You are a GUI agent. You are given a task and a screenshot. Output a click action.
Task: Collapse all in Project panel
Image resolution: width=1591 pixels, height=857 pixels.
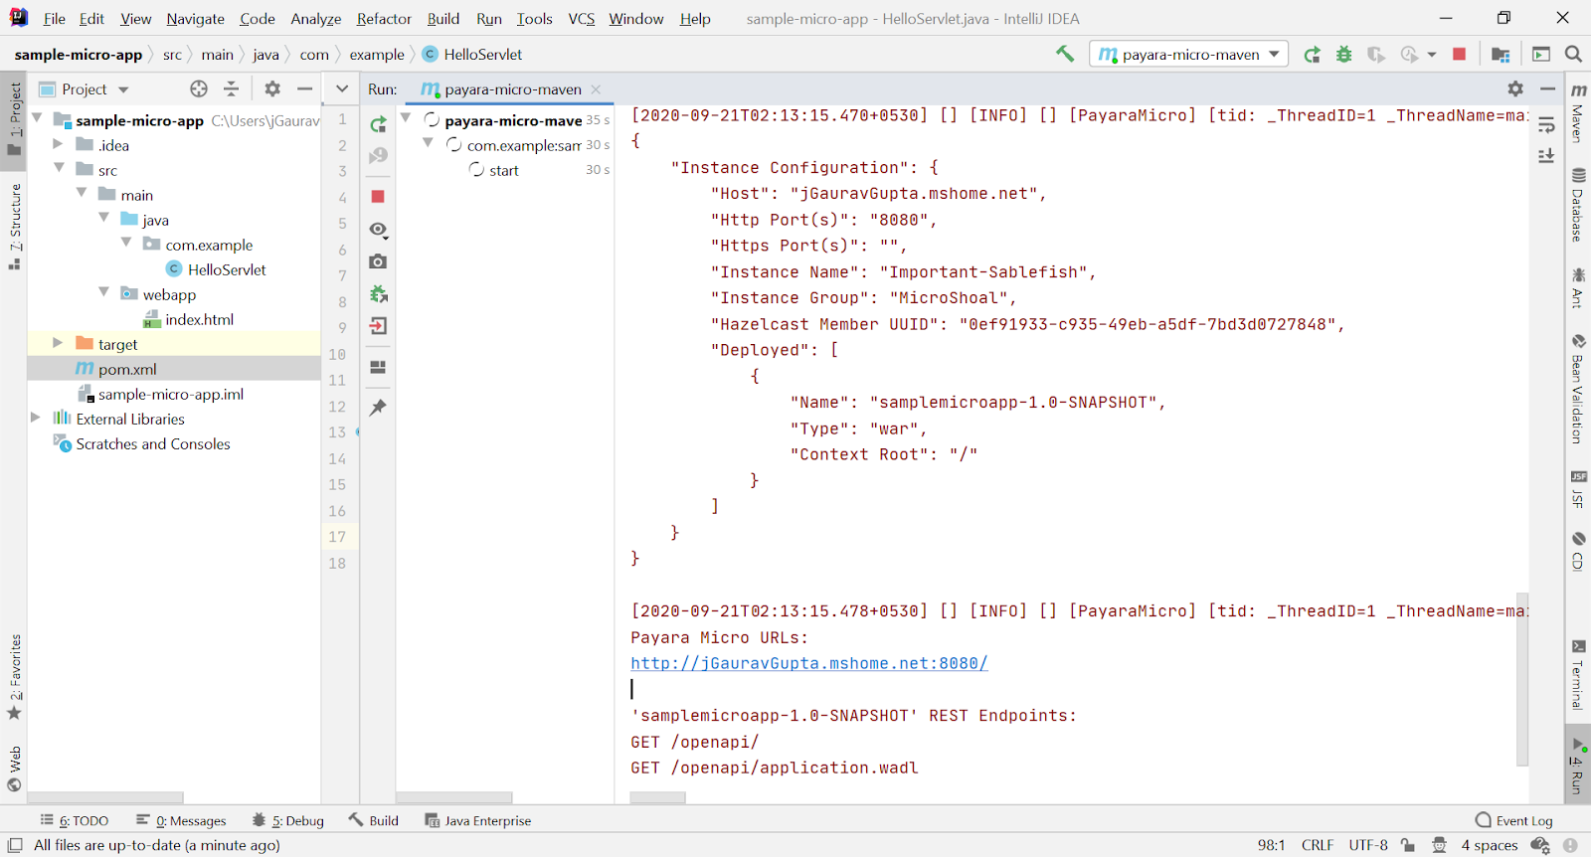(x=231, y=89)
